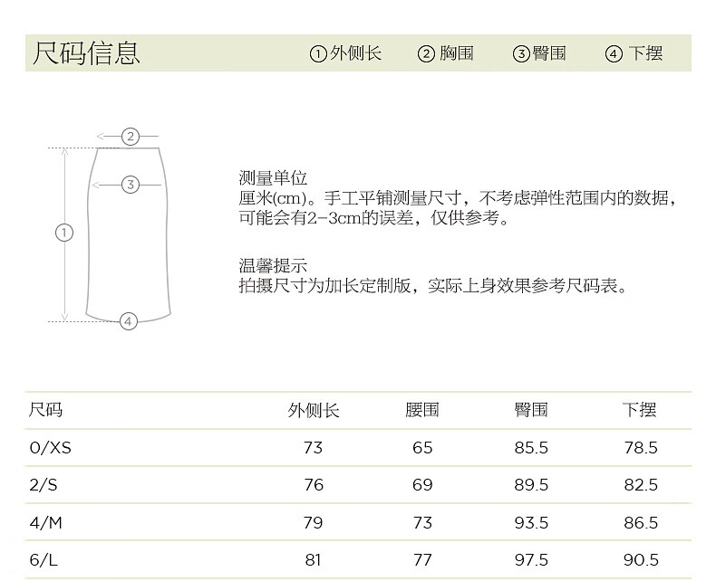716x581 pixels.
Task: Click the 测量单位 heading text
Action: click(273, 178)
